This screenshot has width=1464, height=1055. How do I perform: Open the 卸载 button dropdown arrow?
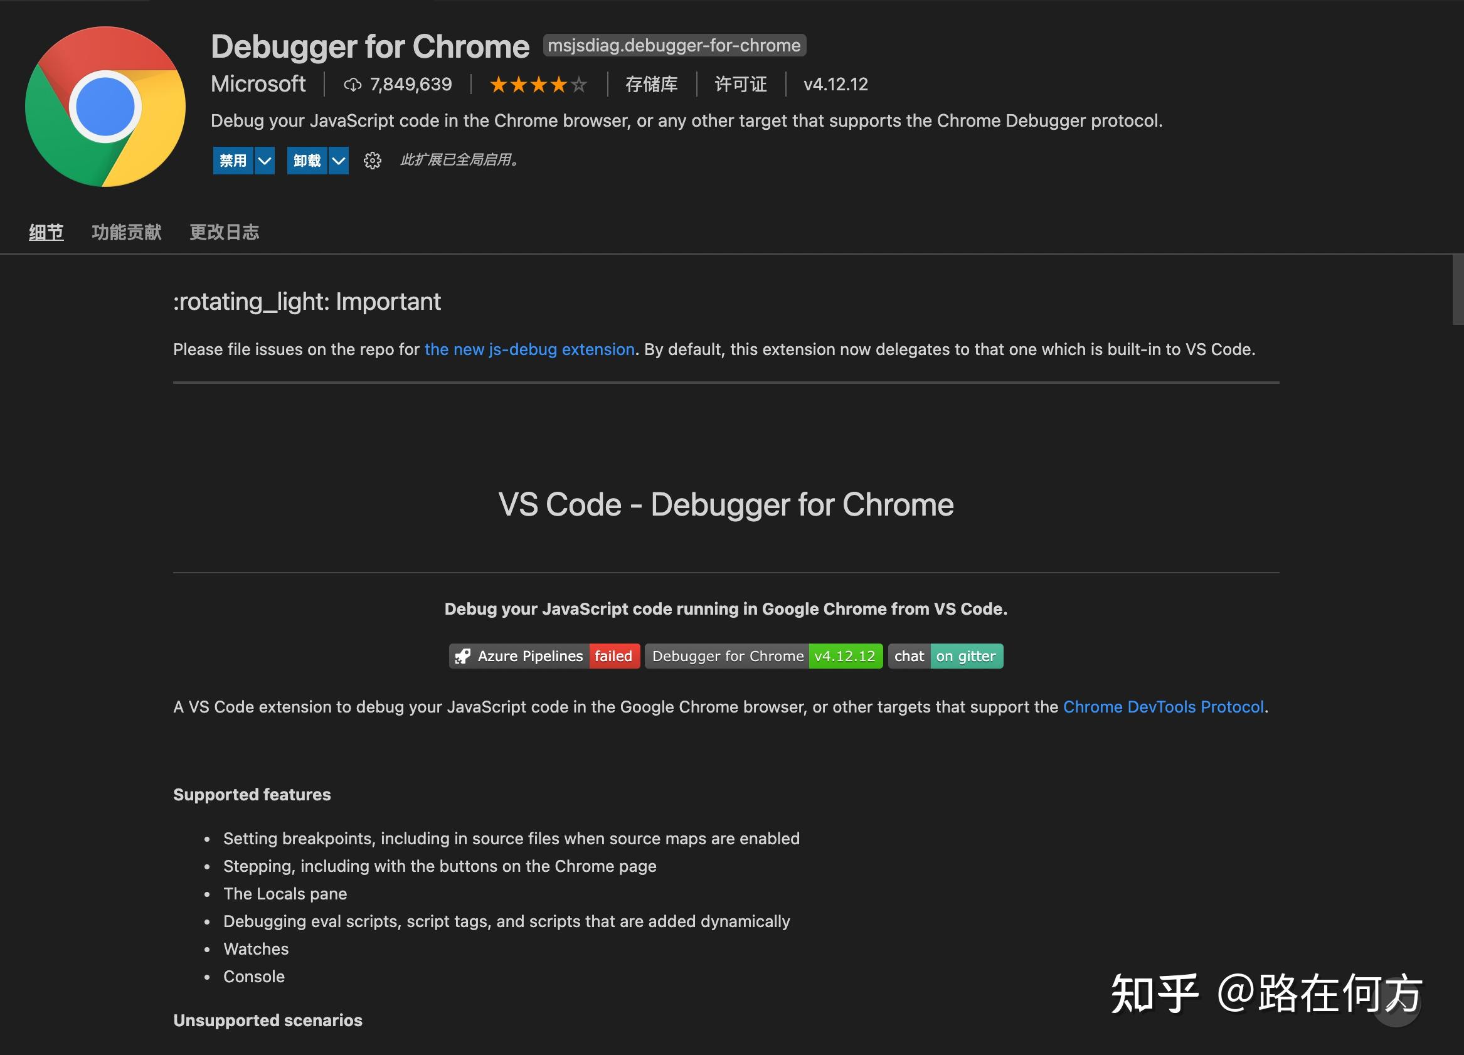click(338, 161)
